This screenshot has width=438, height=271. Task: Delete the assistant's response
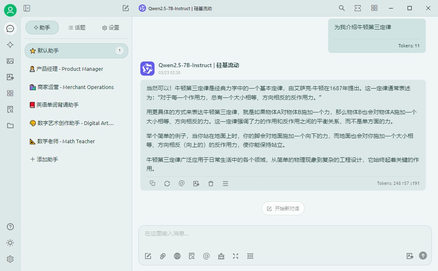210,183
